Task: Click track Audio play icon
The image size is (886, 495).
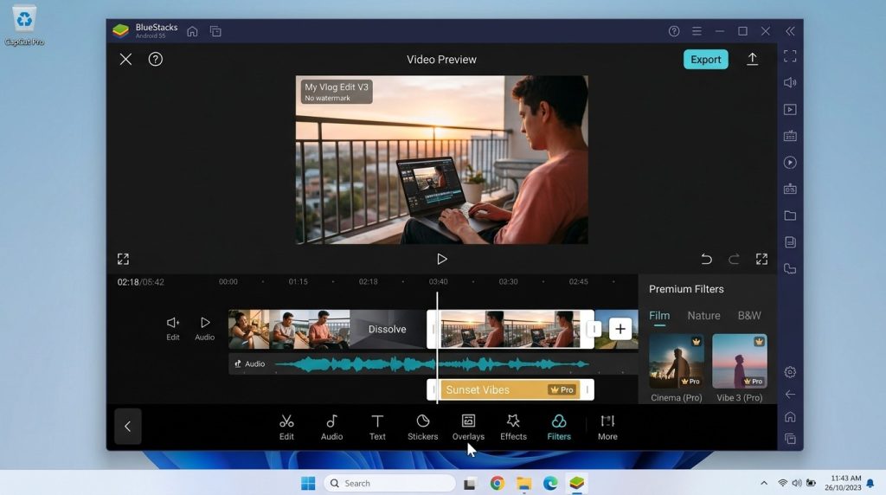Action: click(x=204, y=328)
